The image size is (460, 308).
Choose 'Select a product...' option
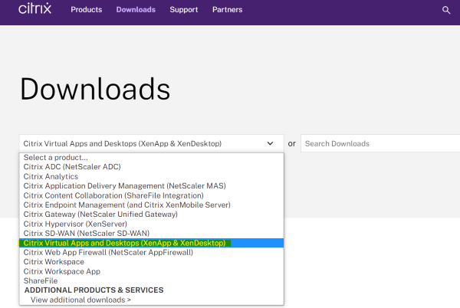[151, 157]
